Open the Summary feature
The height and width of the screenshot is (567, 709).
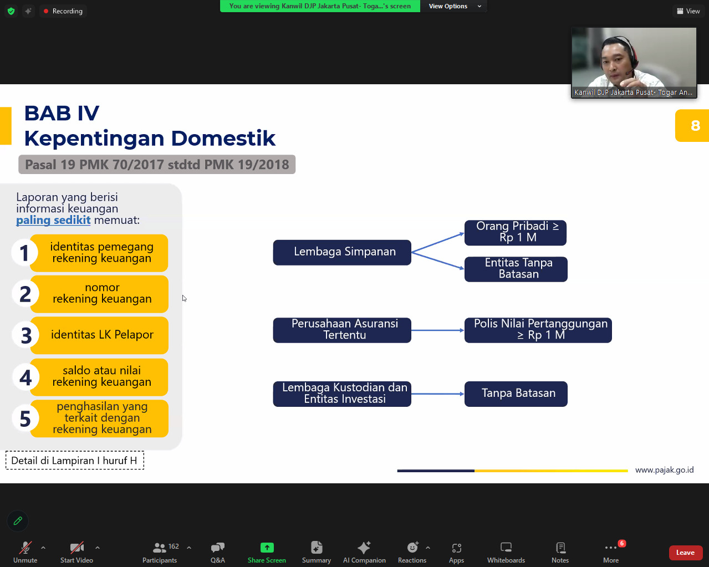(316, 552)
